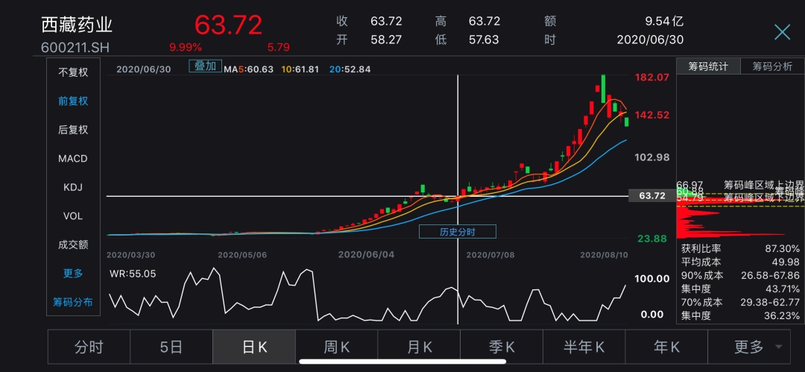Click the 平均成本 49.98 row
Viewport: 805px width, 372px height.
pos(740,262)
